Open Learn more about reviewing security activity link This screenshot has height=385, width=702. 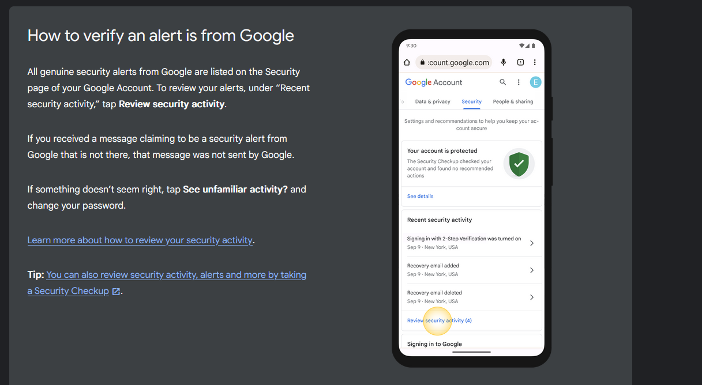tap(140, 240)
